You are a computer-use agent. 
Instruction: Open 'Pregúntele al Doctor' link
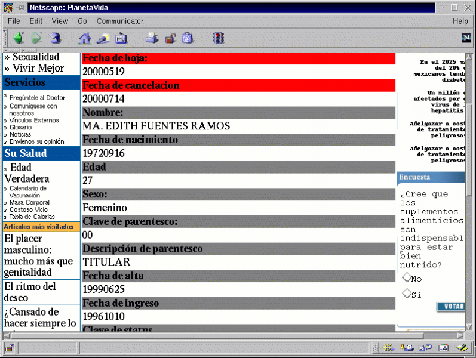click(37, 98)
